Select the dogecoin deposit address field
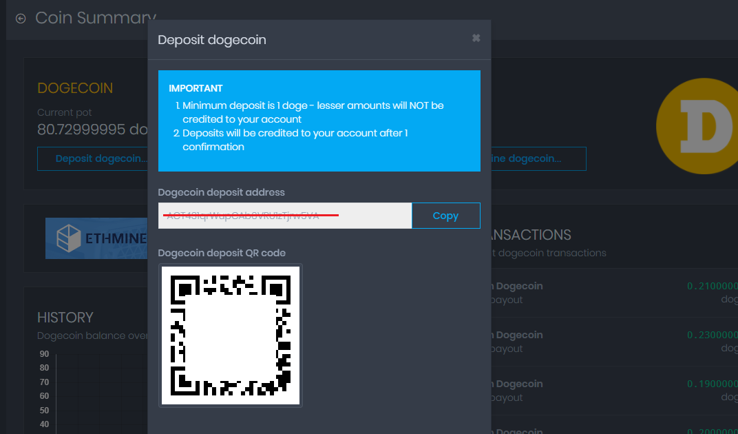Screen dimensions: 738x434 point(285,216)
